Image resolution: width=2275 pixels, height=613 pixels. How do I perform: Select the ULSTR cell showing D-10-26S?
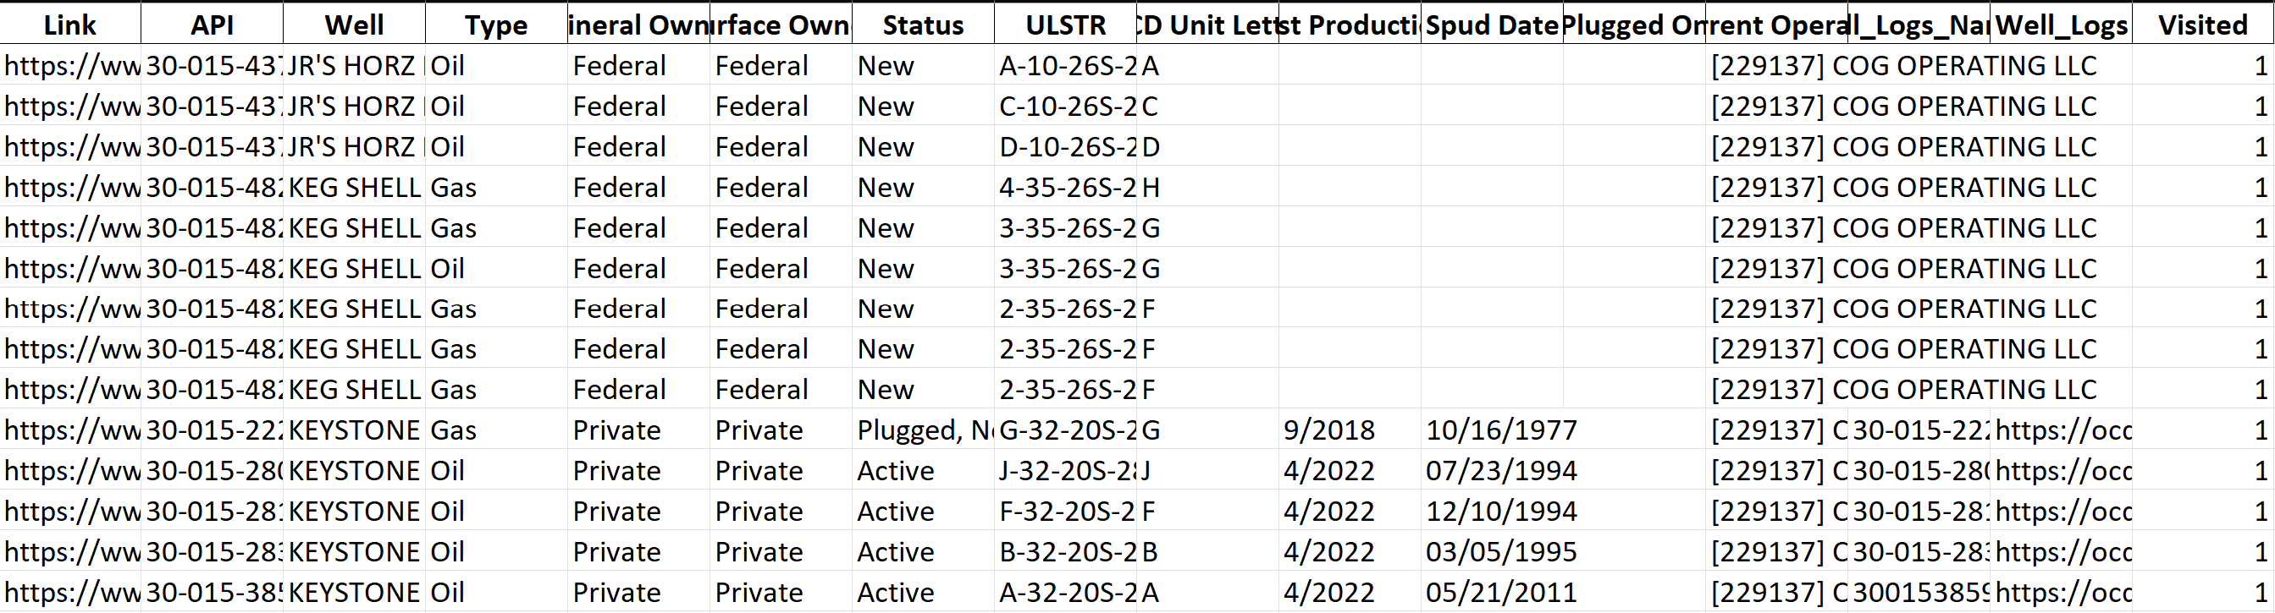click(1065, 147)
